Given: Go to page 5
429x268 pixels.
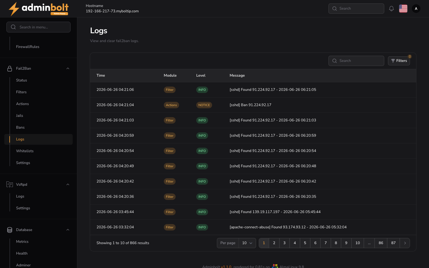Looking at the screenshot, I should pos(305,243).
